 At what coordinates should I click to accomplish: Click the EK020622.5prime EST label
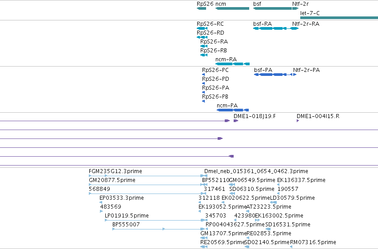click(246, 198)
